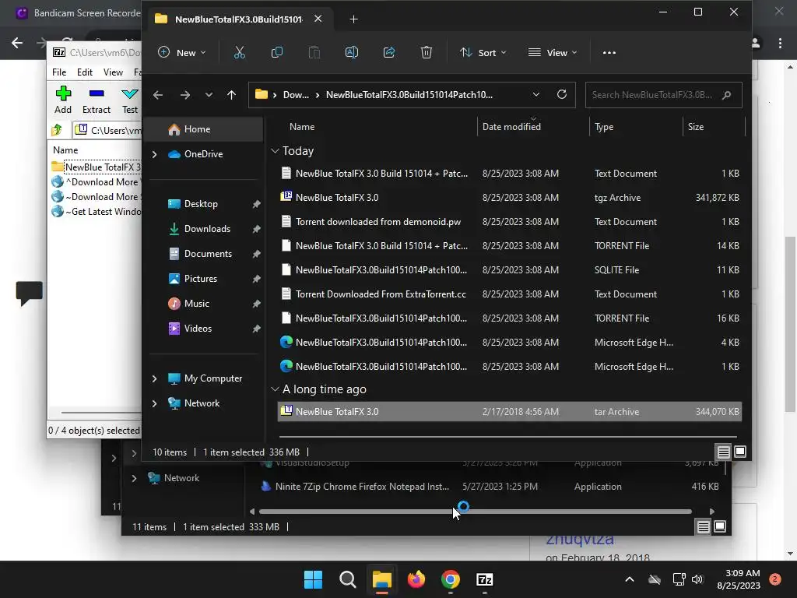Select NewBlue TotalFX folder in 7-Zip list
Image resolution: width=797 pixels, height=598 pixels.
(x=96, y=167)
